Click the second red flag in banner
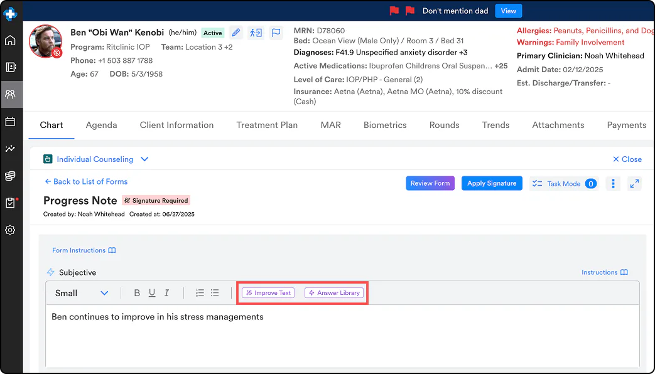 410,11
